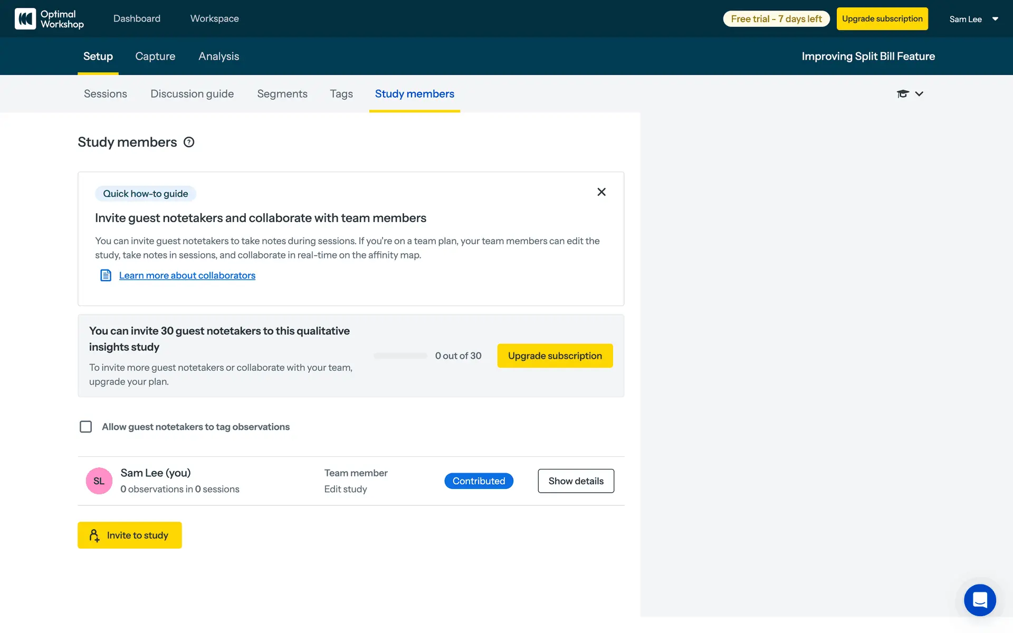Close the Quick how-to guide panel
The image size is (1013, 633).
pyautogui.click(x=601, y=192)
